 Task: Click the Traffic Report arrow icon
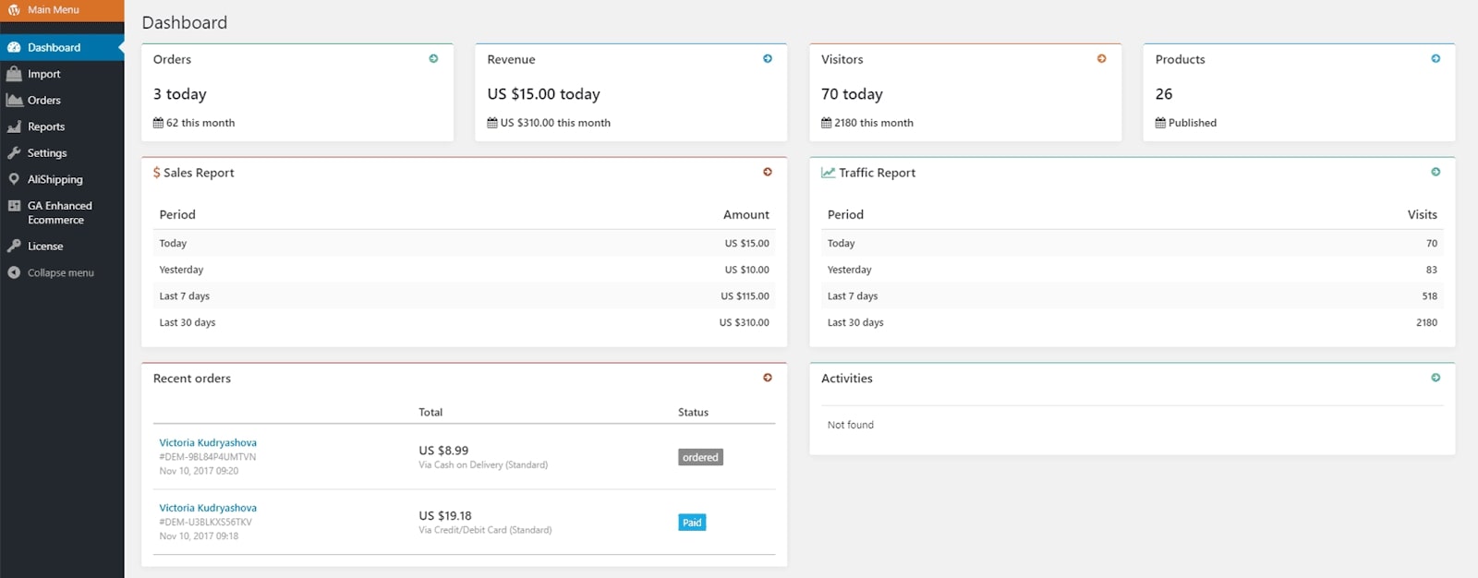[x=1436, y=173]
